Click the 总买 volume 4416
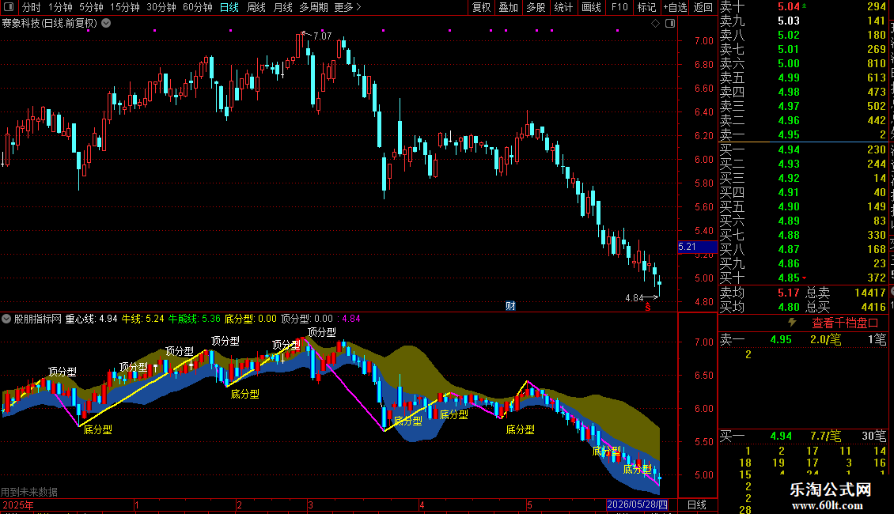This screenshot has width=894, height=514. click(873, 307)
